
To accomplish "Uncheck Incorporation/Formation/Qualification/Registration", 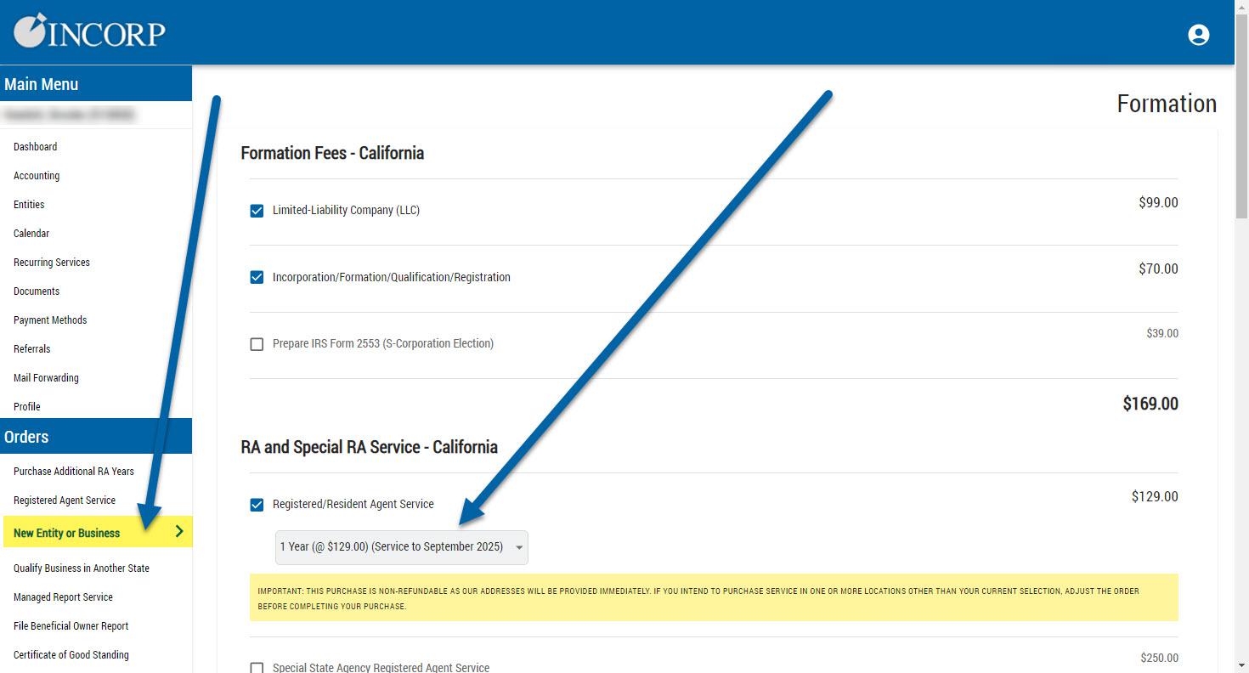I will (257, 277).
